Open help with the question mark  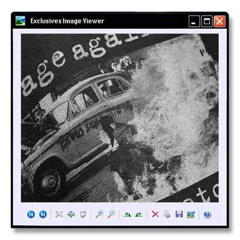point(207,214)
